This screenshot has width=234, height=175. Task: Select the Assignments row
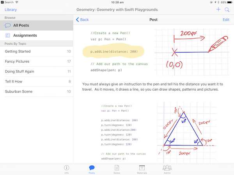(37, 35)
